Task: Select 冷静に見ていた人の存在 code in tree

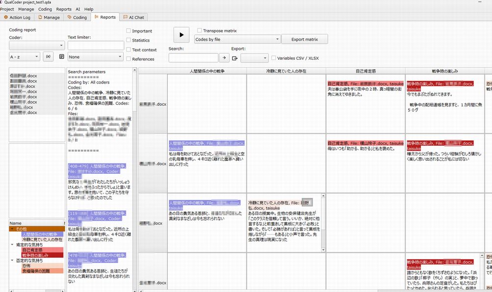Action: 42,239
